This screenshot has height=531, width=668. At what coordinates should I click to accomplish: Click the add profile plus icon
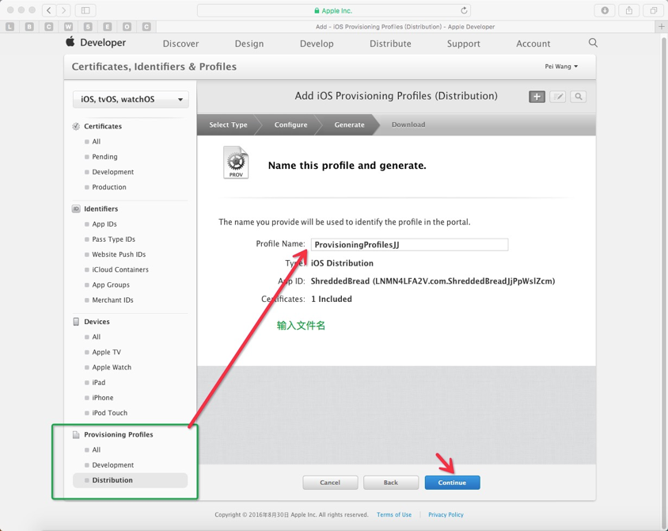[x=537, y=97]
